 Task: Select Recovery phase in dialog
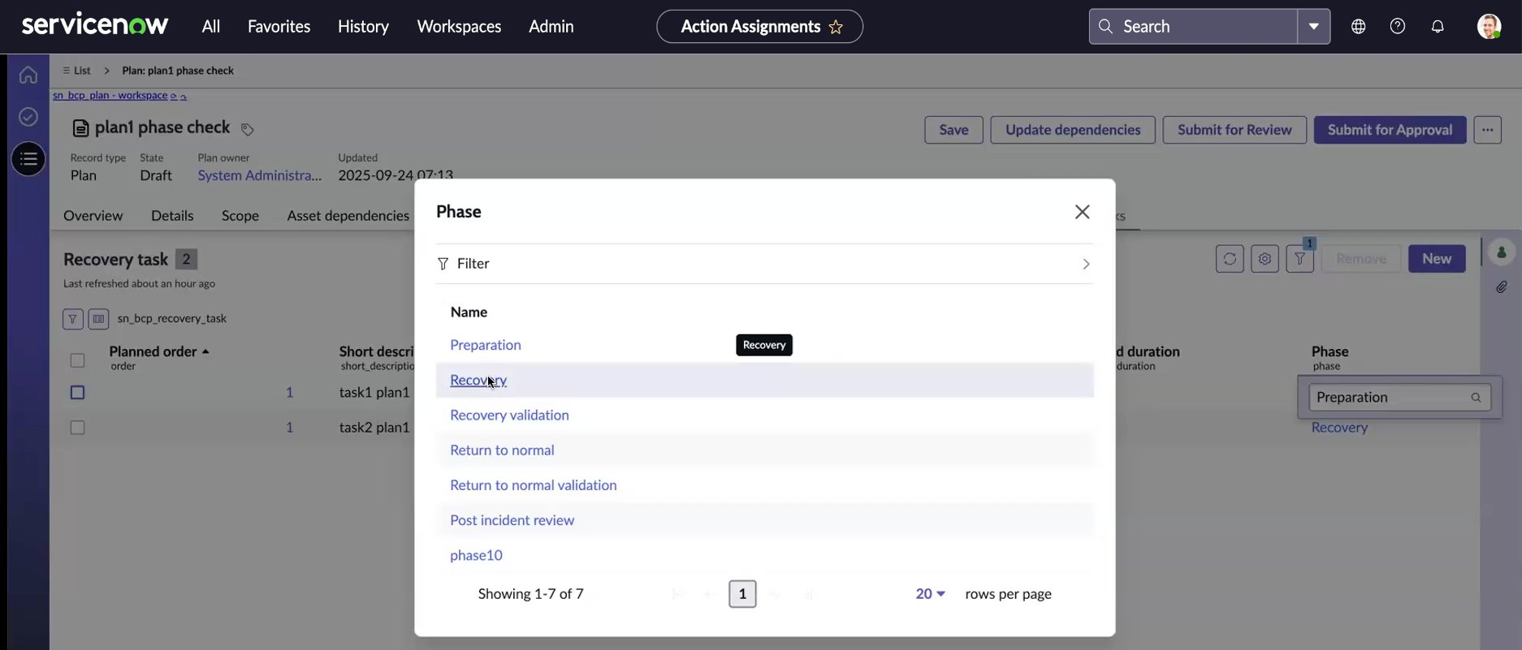pos(478,380)
